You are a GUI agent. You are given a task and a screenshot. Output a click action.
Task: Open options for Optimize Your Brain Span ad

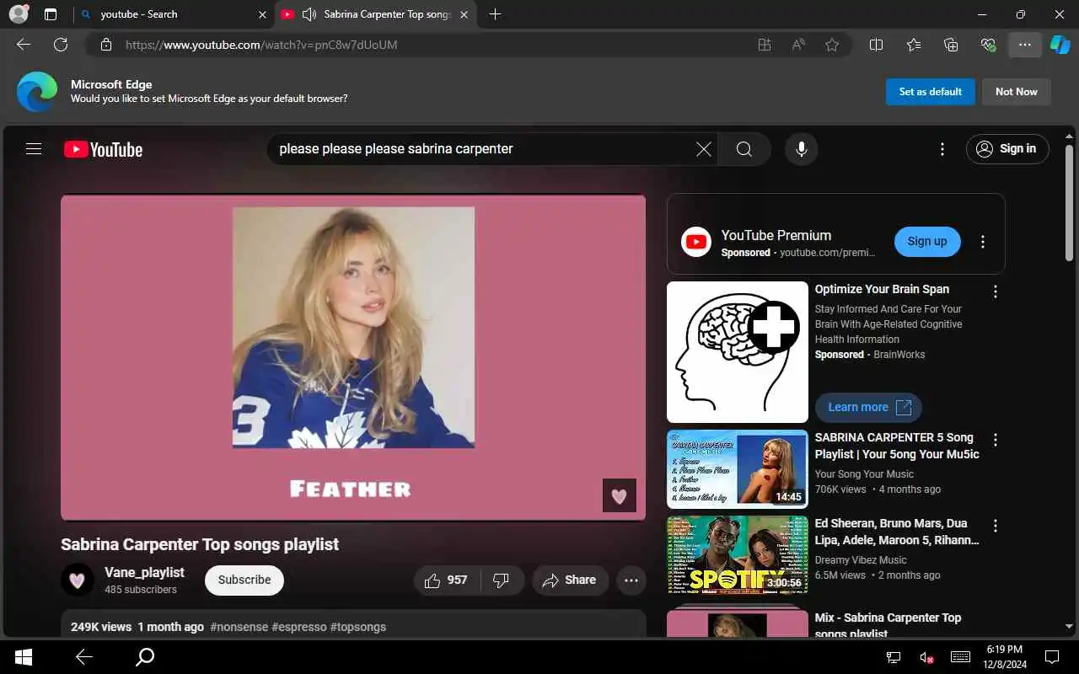point(996,292)
